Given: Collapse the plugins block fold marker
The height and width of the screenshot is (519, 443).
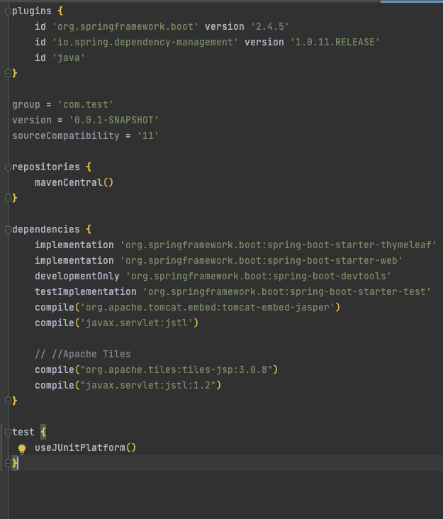Looking at the screenshot, I should [x=9, y=11].
